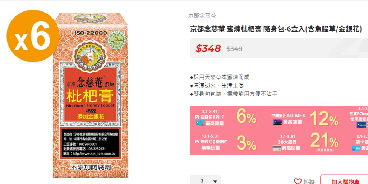Viewport: 368px width, 184px height.
Task: Open the 京都念慈菴 brand link
Action: pyautogui.click(x=202, y=15)
